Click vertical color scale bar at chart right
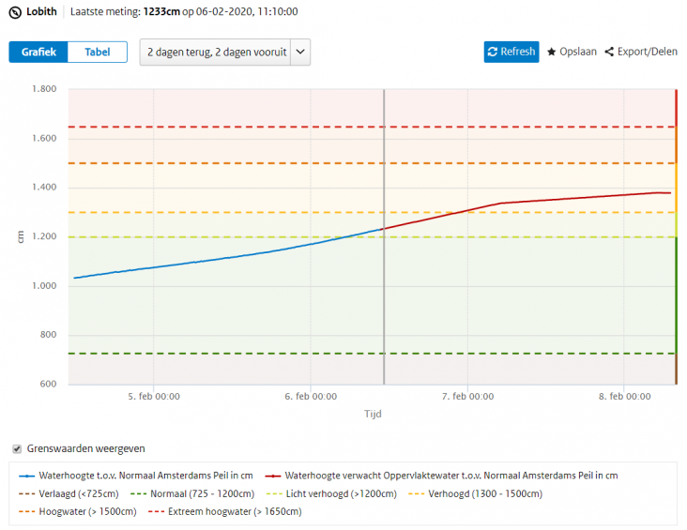The height and width of the screenshot is (530, 687). coord(676,236)
